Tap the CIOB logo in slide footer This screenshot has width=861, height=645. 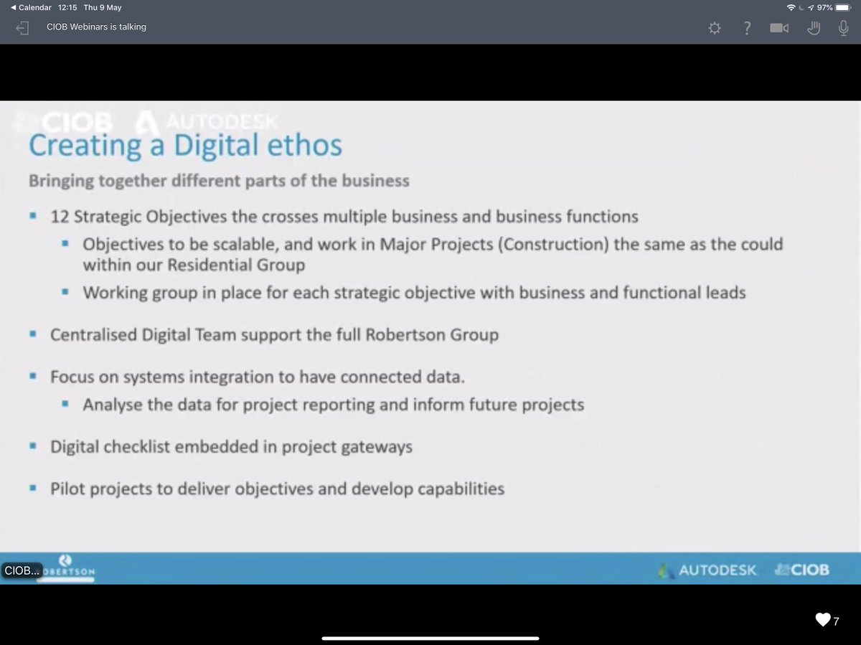coord(802,570)
